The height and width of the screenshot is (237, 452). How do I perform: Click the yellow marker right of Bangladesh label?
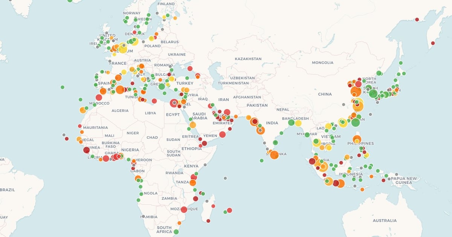pos(298,123)
